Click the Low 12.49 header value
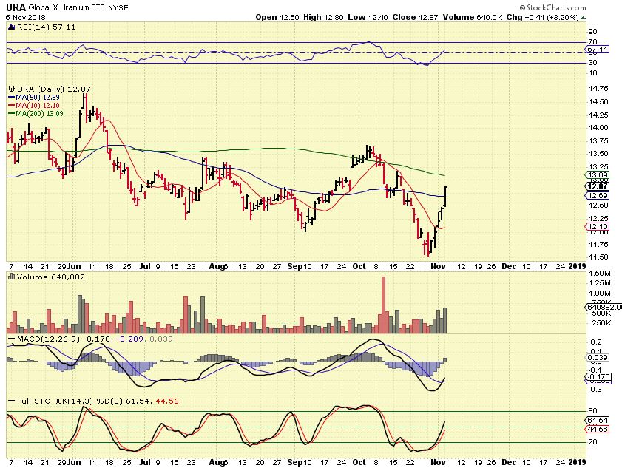622x468 pixels. 368,17
